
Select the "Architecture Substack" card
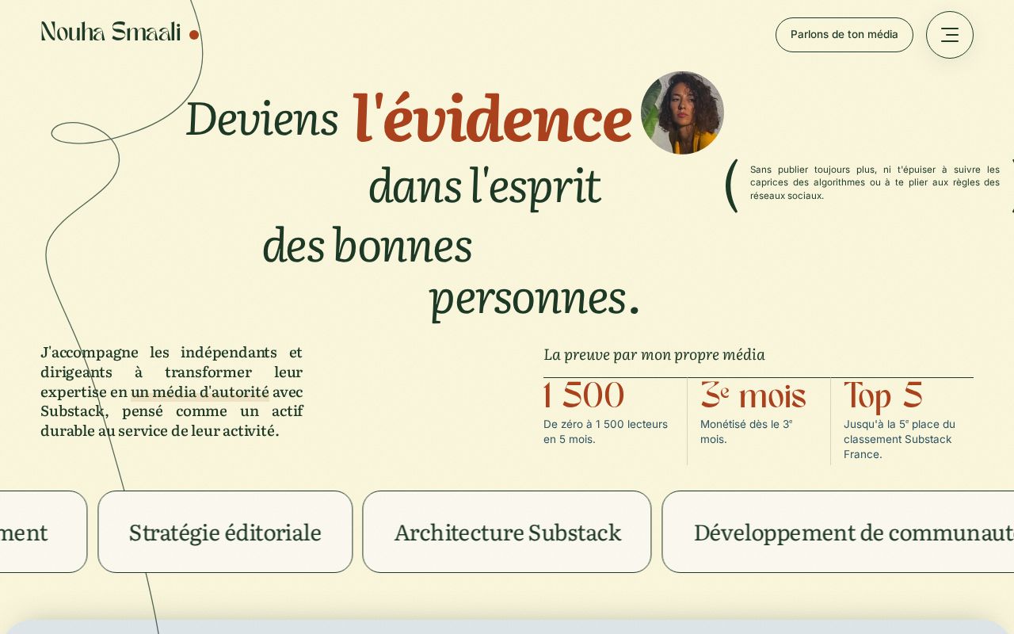click(x=507, y=532)
